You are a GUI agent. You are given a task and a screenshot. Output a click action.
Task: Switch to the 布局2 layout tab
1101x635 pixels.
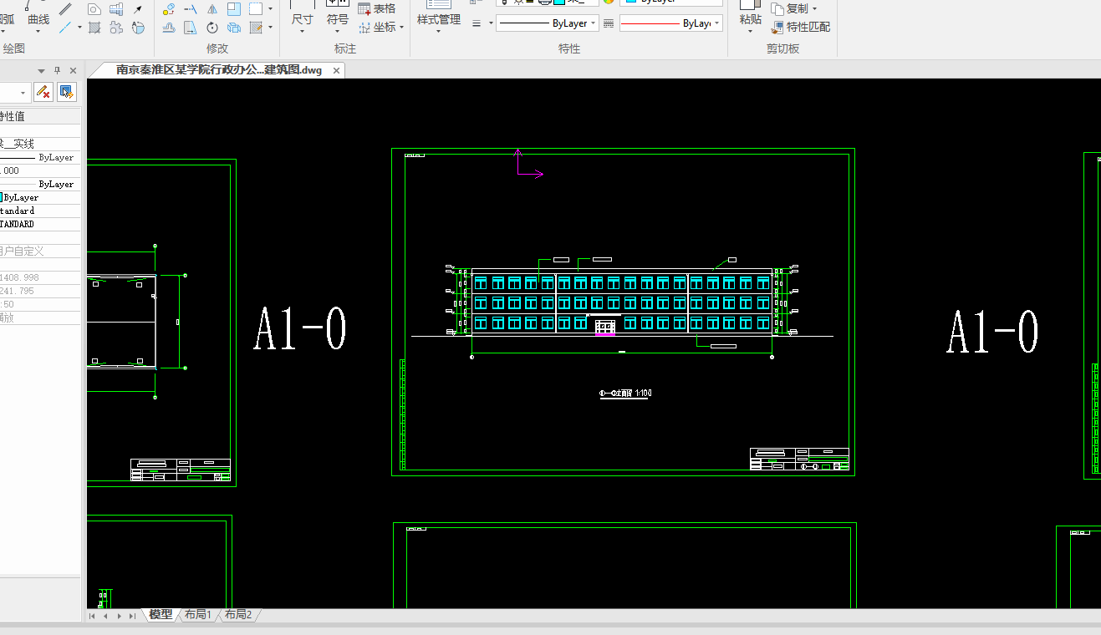coord(237,615)
